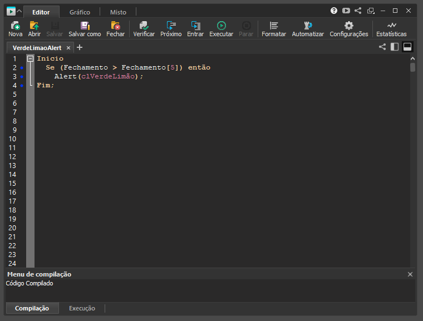The height and width of the screenshot is (321, 423).
Task: Click the Salvar como icon
Action: click(x=85, y=26)
